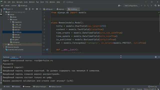This screenshot has height=90, width=160.
Task: Click the Select Opened File target icon
Action: 26,9
